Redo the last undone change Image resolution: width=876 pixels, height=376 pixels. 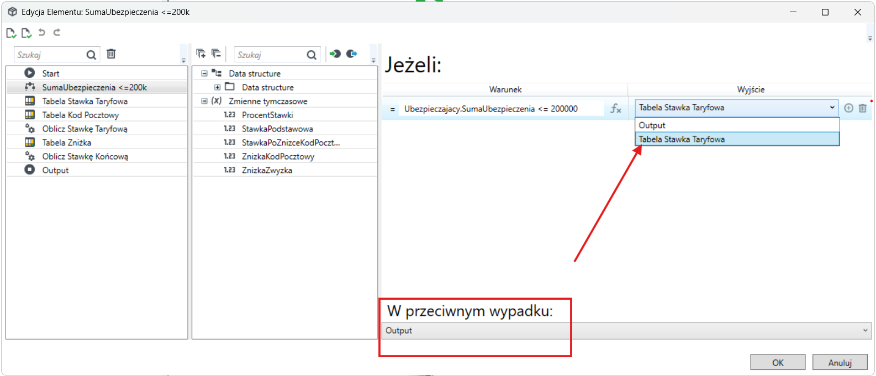56,33
